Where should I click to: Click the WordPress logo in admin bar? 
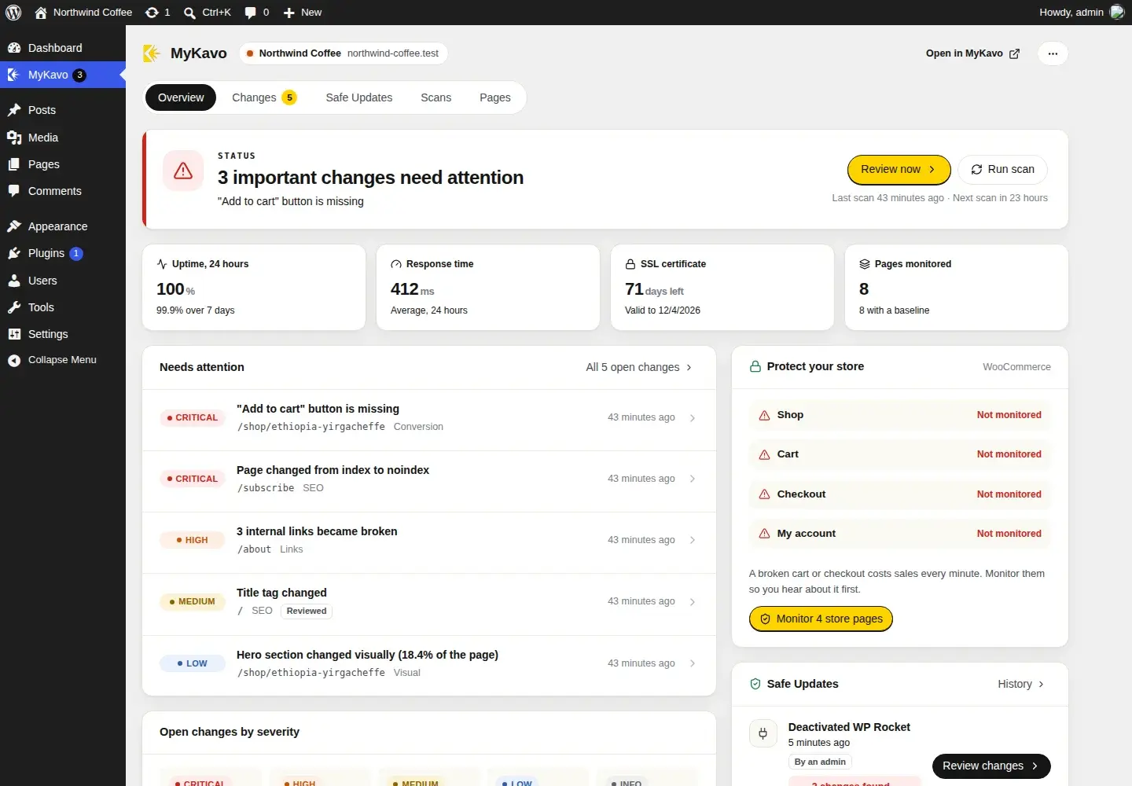click(13, 13)
